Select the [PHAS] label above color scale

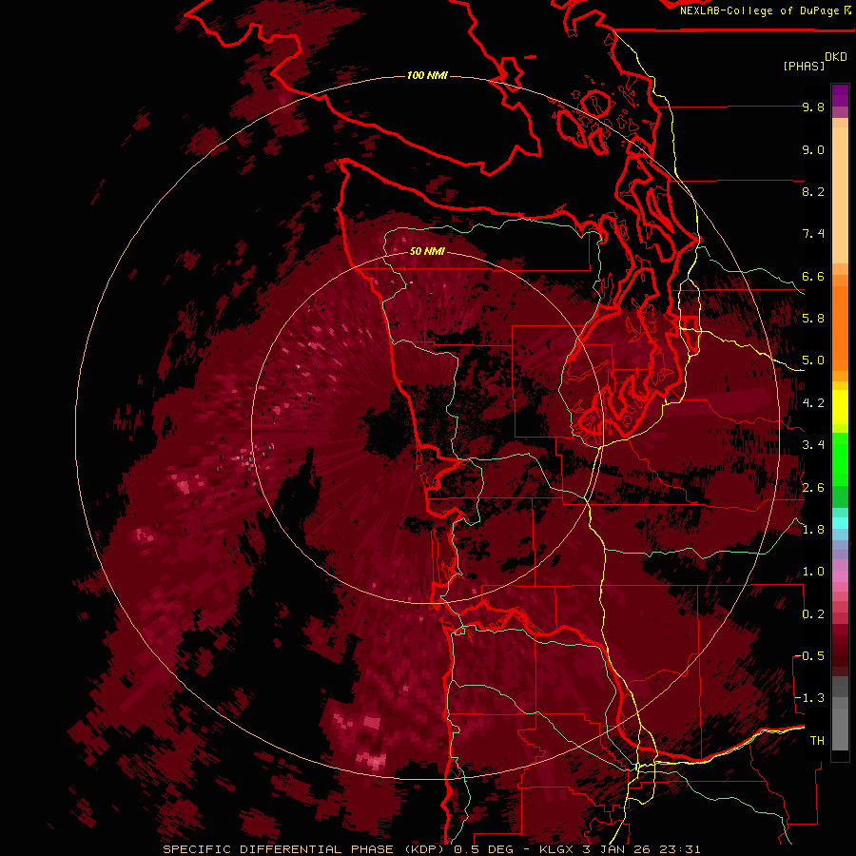click(x=804, y=66)
